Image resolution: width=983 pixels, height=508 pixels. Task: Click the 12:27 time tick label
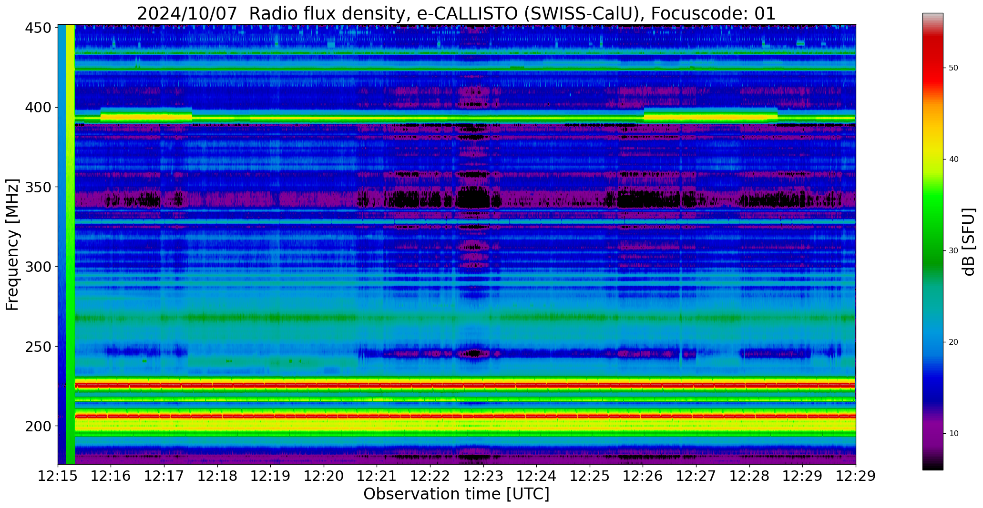(696, 476)
